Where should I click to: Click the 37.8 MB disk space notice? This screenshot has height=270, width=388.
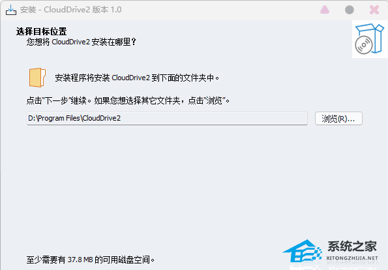[x=91, y=260]
